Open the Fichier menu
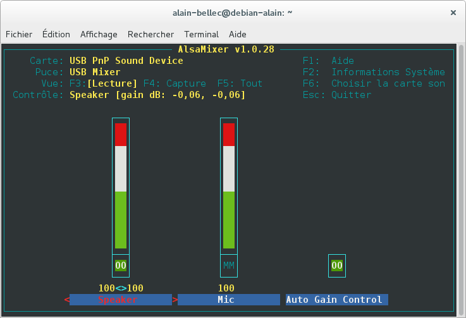Viewport: 466px width, 318px height. coord(19,35)
